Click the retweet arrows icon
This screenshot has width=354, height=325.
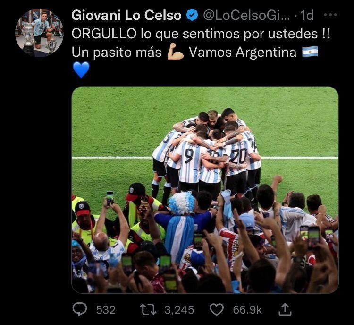(148, 309)
